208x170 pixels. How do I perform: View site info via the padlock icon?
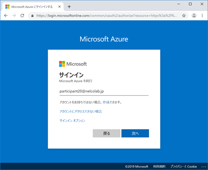pos(32,16)
